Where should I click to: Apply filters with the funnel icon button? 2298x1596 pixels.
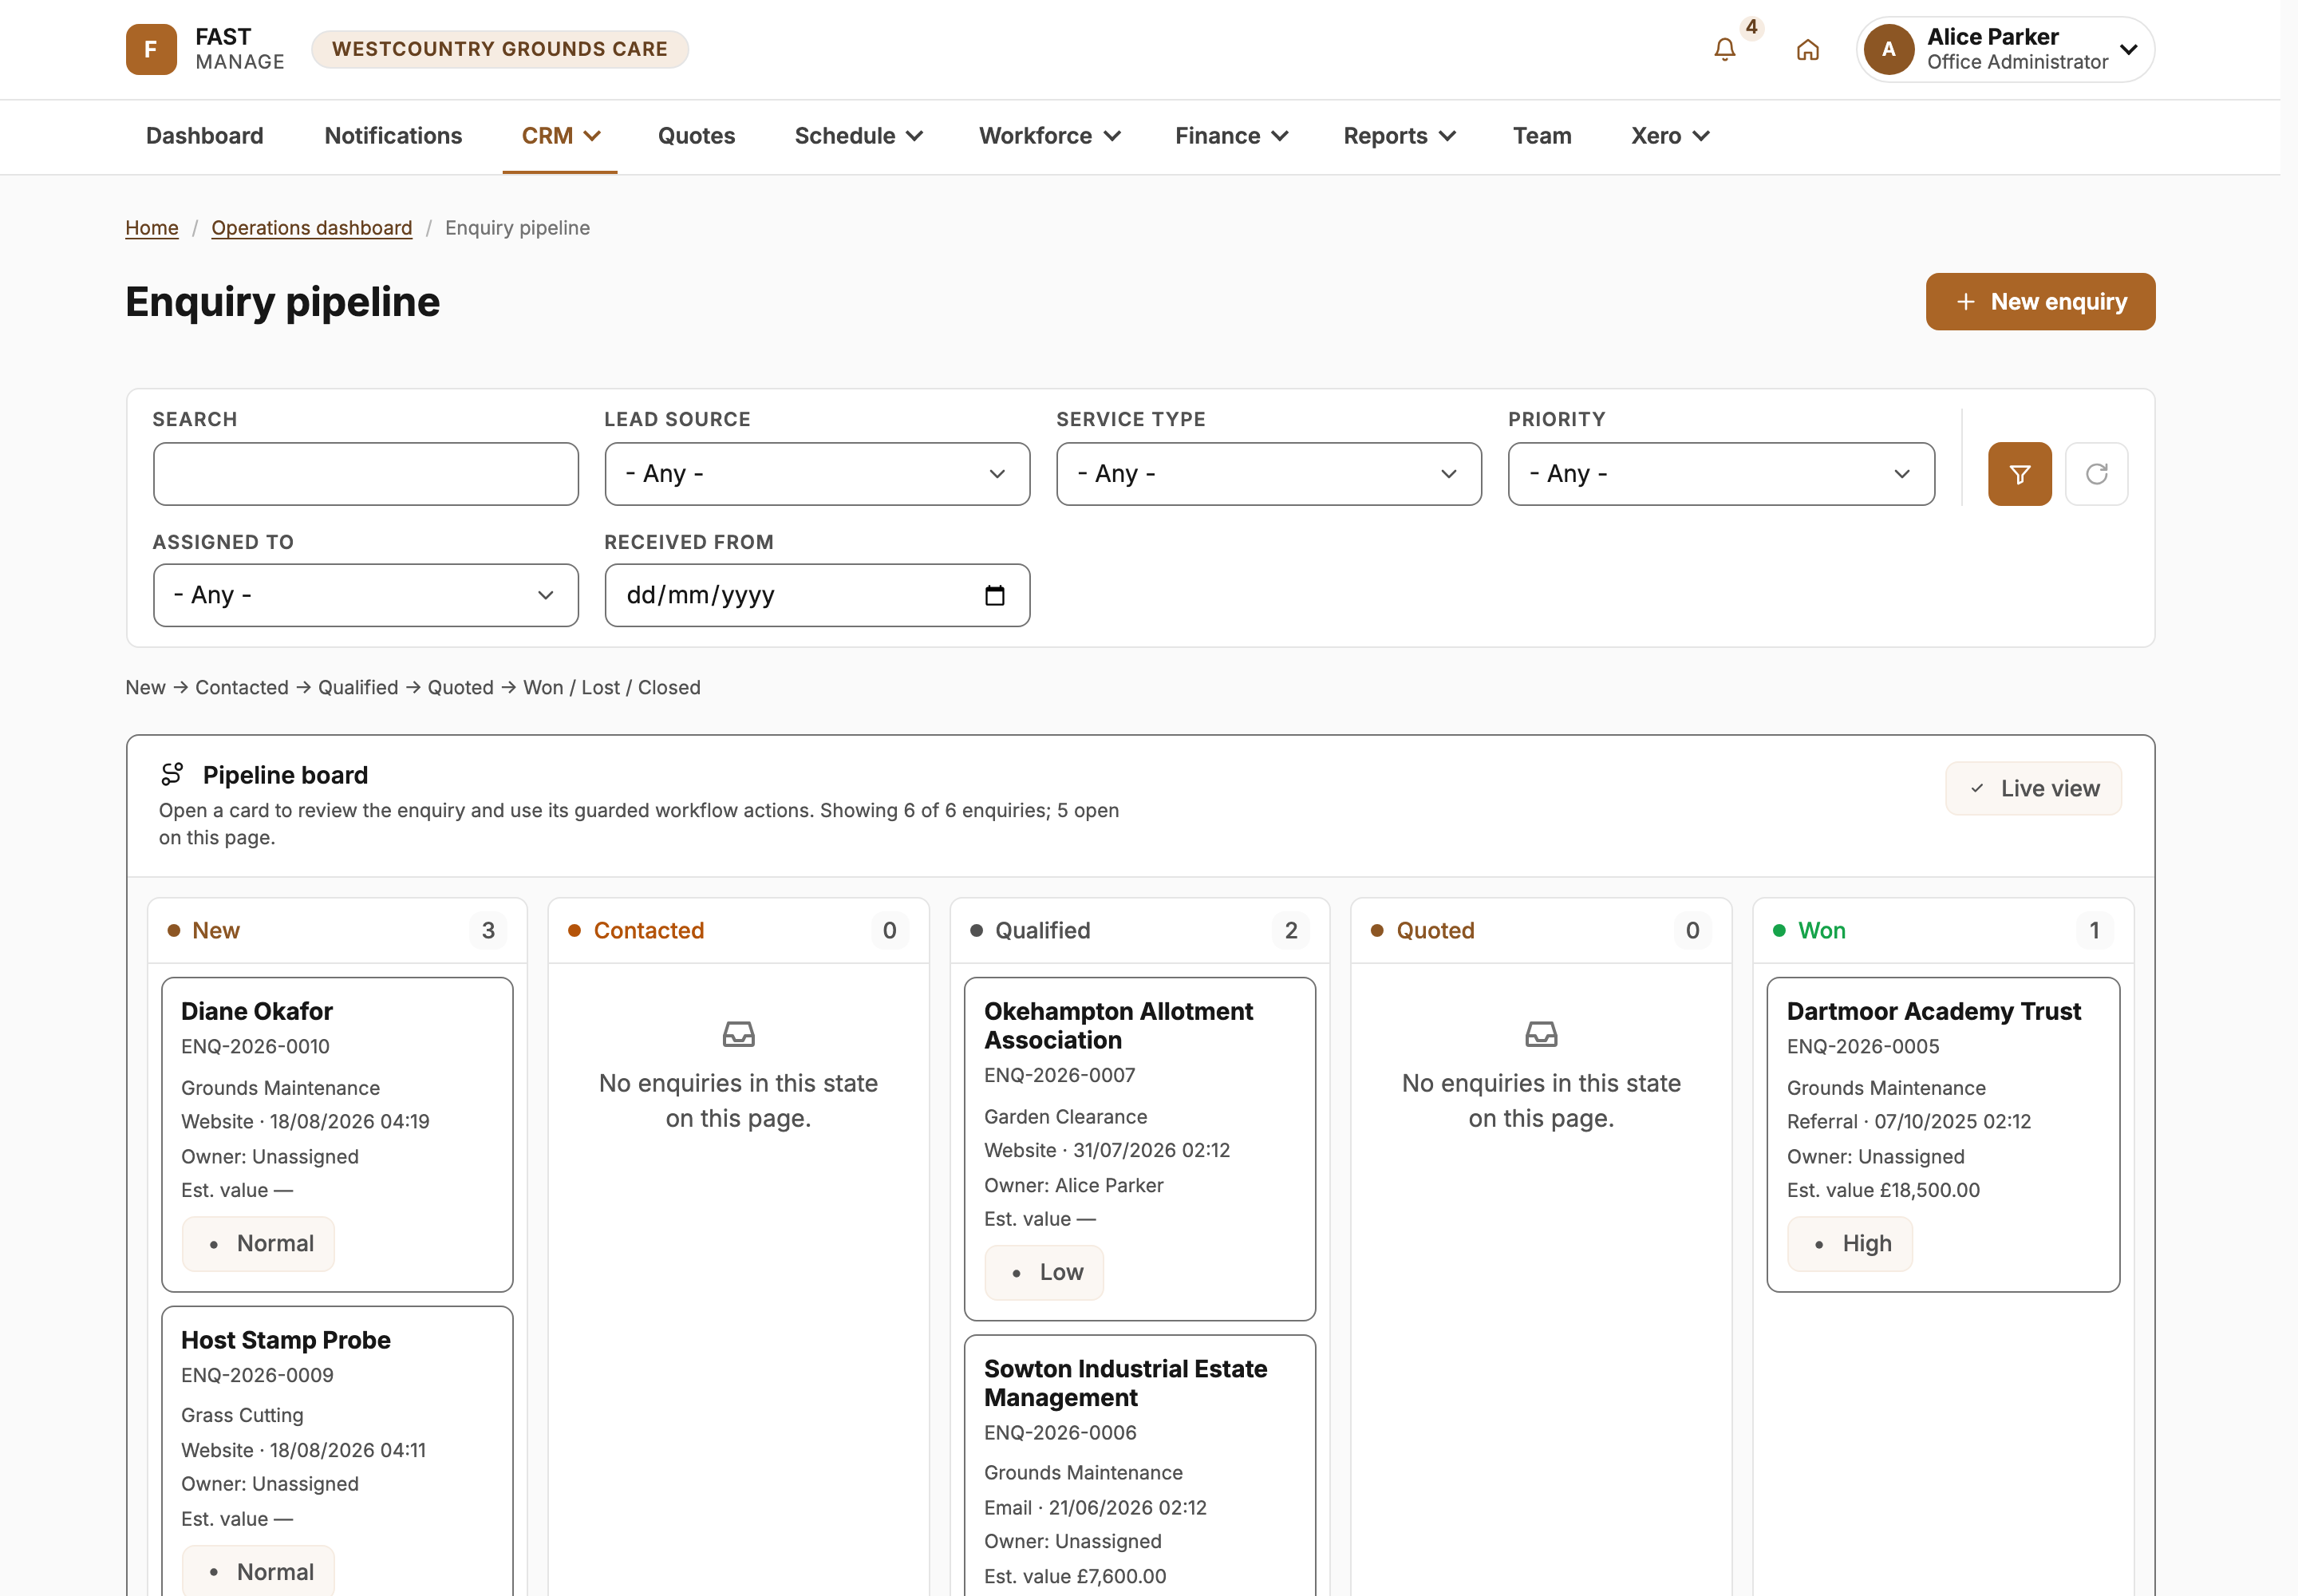[2020, 474]
